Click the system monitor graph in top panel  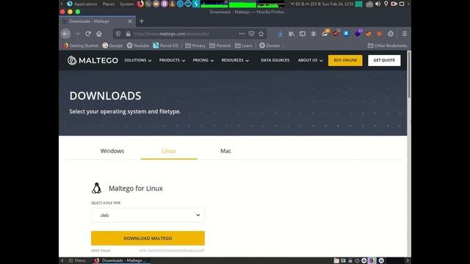[x=242, y=4]
